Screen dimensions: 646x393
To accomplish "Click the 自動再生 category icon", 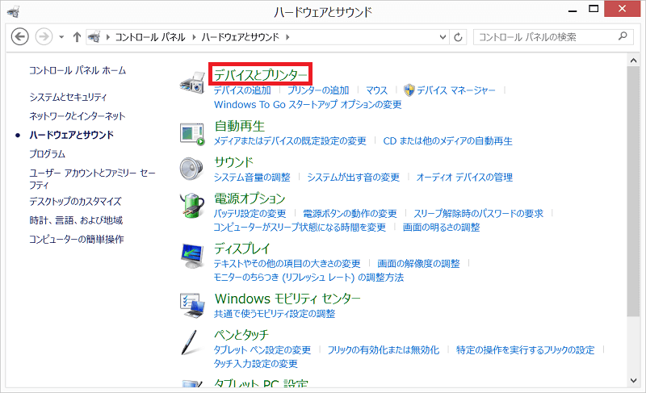I will pyautogui.click(x=192, y=134).
